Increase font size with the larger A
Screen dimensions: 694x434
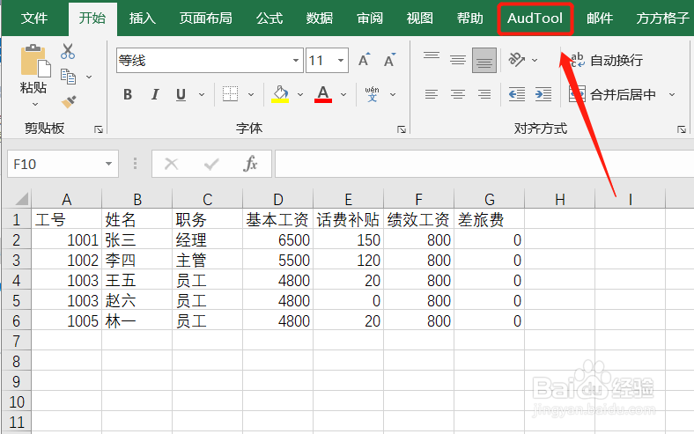click(365, 60)
